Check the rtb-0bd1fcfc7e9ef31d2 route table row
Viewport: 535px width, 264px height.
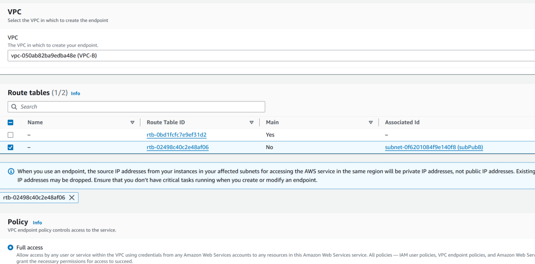pyautogui.click(x=11, y=135)
